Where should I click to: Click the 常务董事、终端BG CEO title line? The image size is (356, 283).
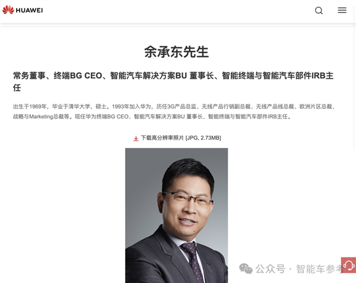click(173, 76)
